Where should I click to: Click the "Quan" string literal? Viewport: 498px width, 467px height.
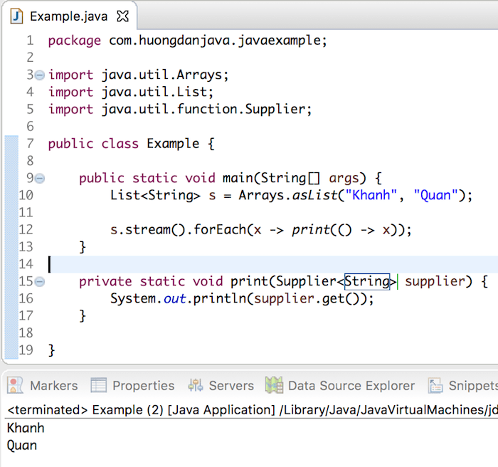[x=435, y=195]
